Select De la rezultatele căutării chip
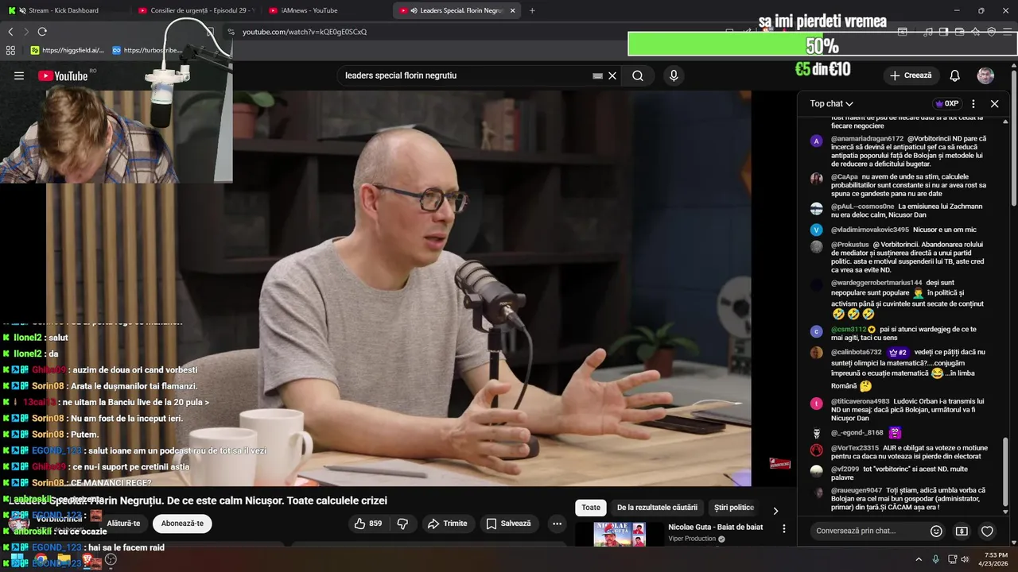Screen dimensions: 1018x572 click(x=657, y=508)
